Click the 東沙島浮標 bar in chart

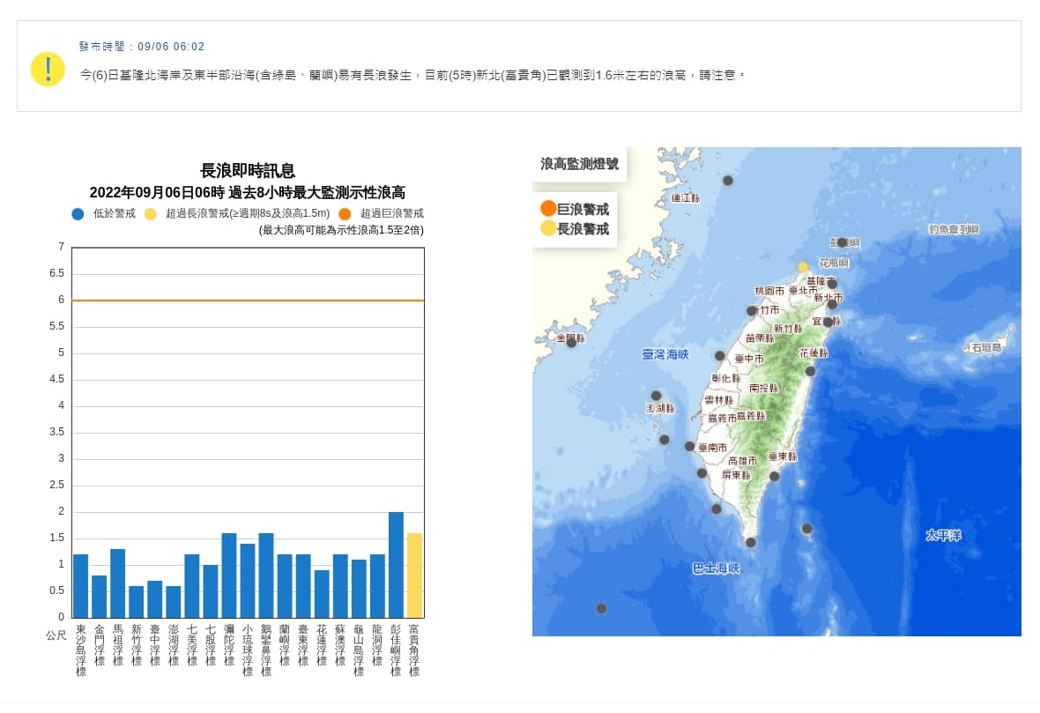[80, 586]
